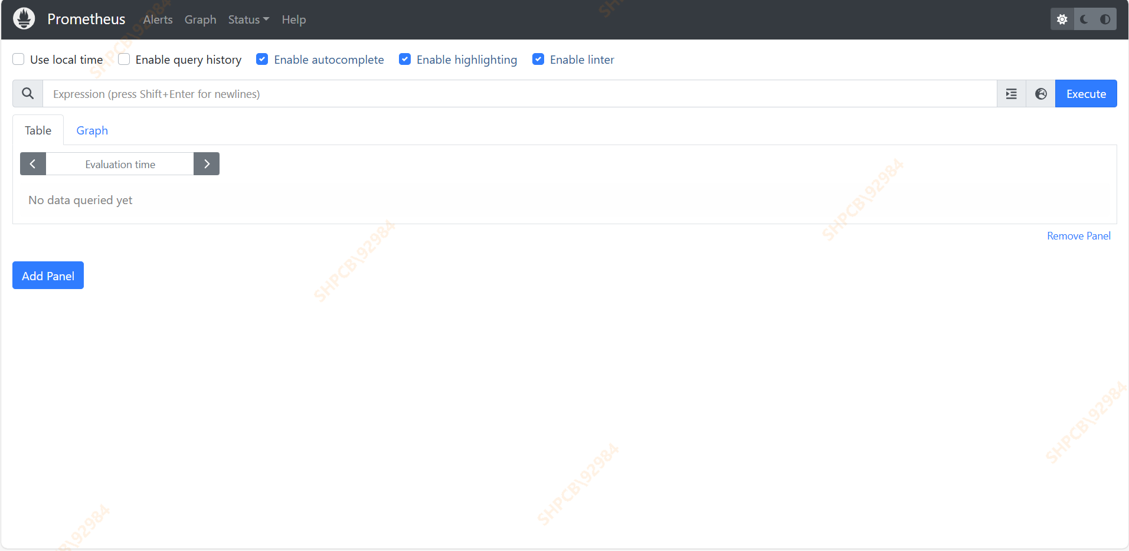Select the Table tab
The image size is (1129, 551).
pyautogui.click(x=38, y=130)
